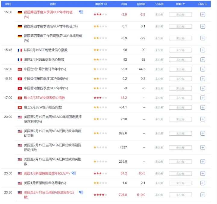217x204 pixels.
Task: Add MBA抵押贷款再融资活动指数 row to watchlist
Action: coord(203,147)
